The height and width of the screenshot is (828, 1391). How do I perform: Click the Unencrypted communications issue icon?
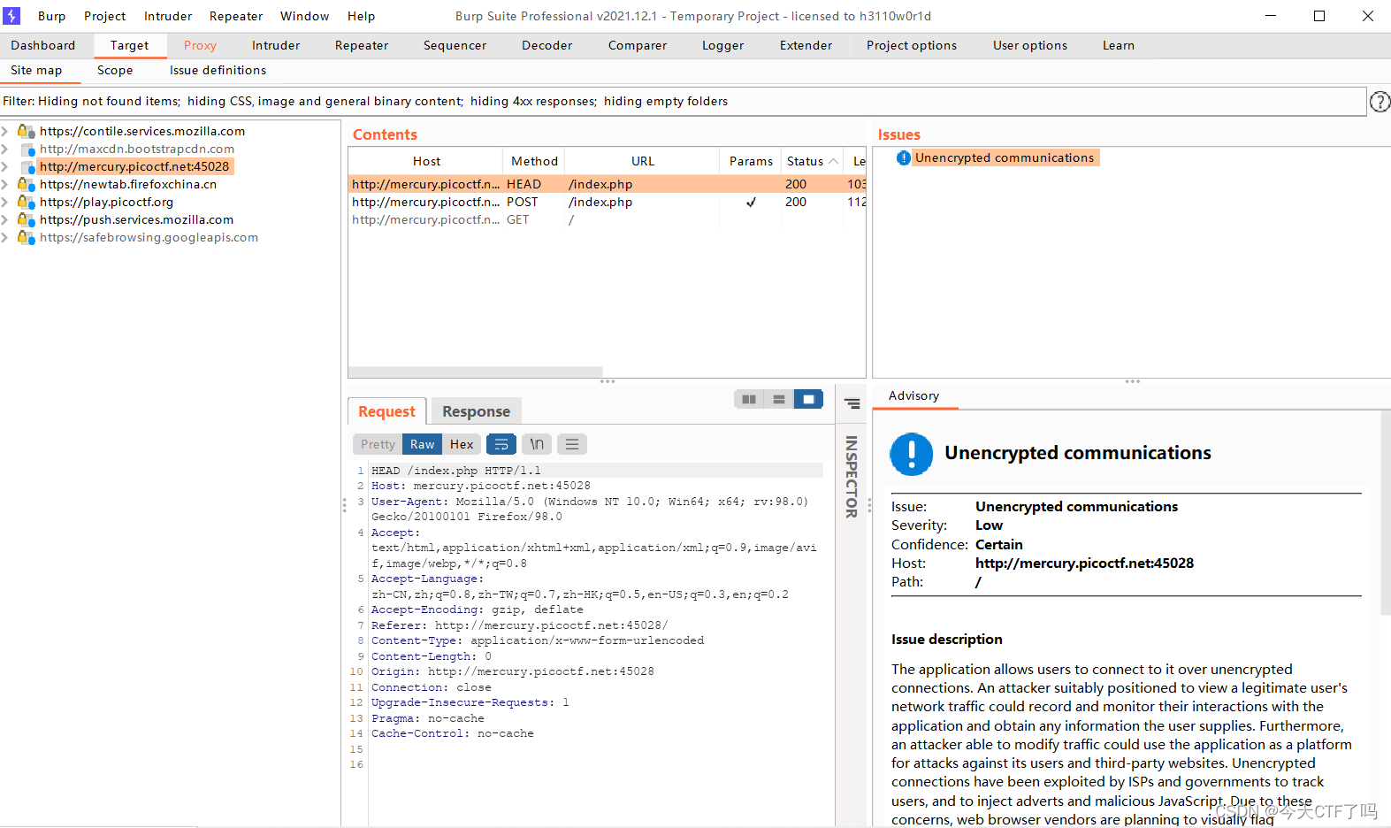pyautogui.click(x=903, y=158)
